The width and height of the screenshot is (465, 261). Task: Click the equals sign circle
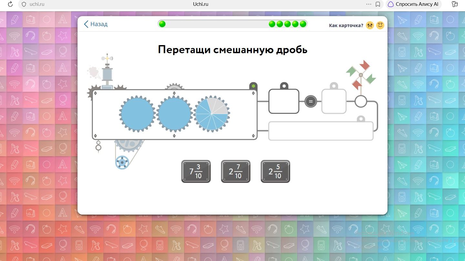tap(311, 101)
